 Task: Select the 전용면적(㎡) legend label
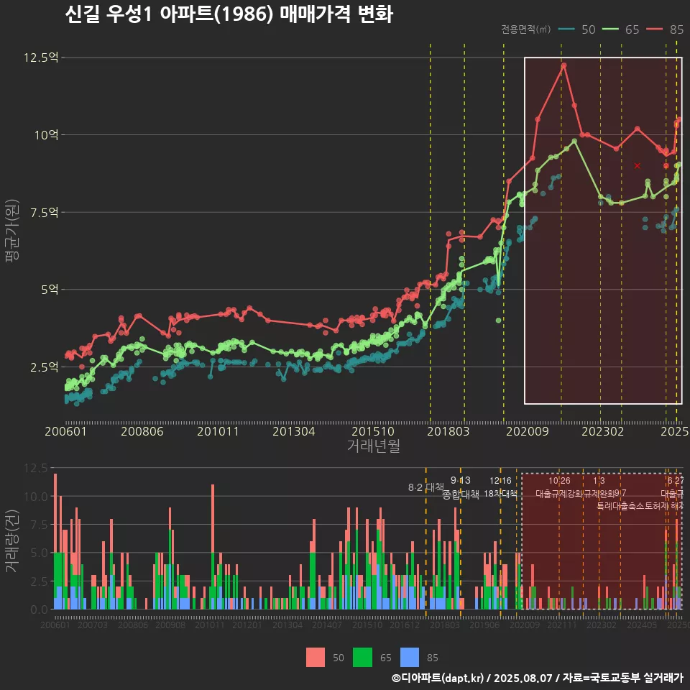click(x=526, y=29)
